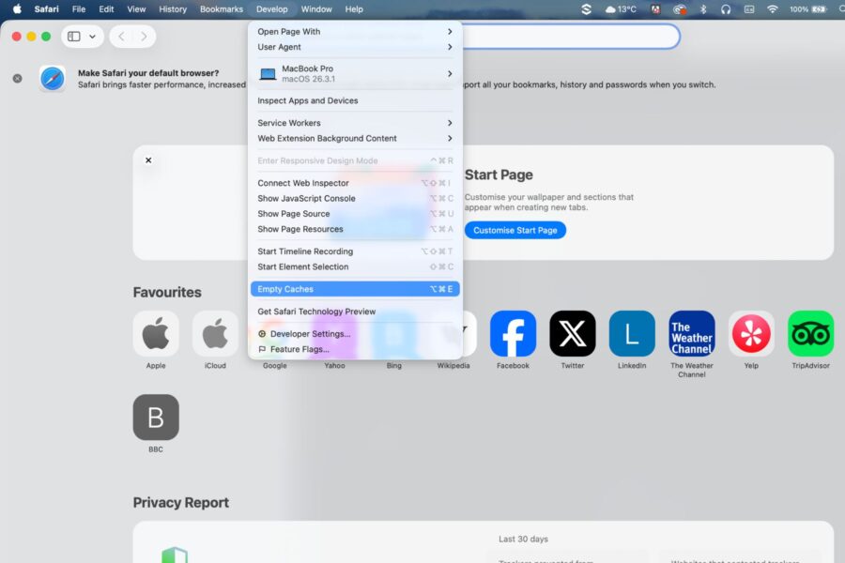Select Inspect Apps and Devices

coord(355,100)
